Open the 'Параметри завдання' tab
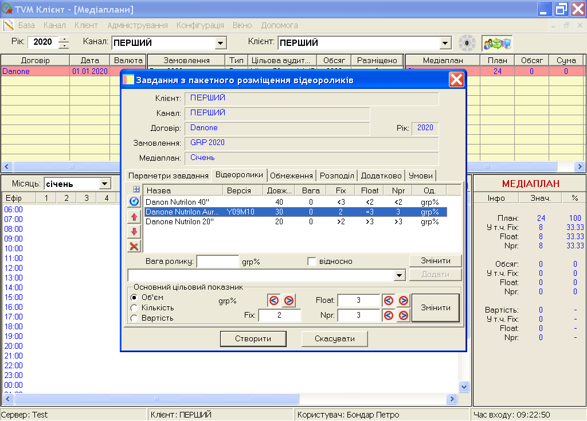Screen dimensions: 587x421 [x=168, y=176]
